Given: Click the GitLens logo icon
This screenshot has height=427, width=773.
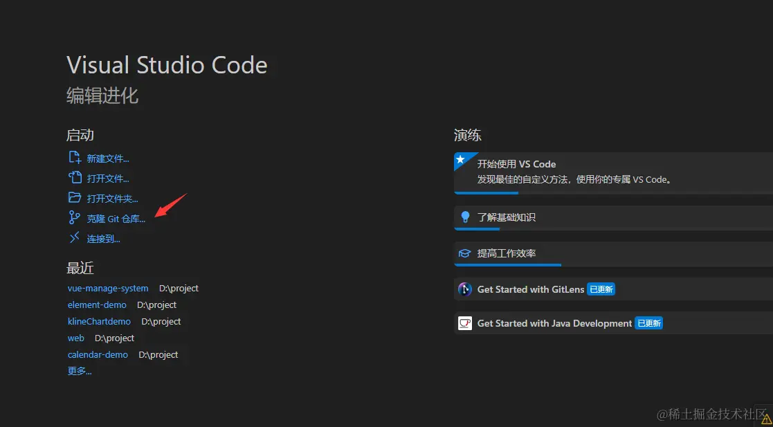Looking at the screenshot, I should [x=465, y=289].
